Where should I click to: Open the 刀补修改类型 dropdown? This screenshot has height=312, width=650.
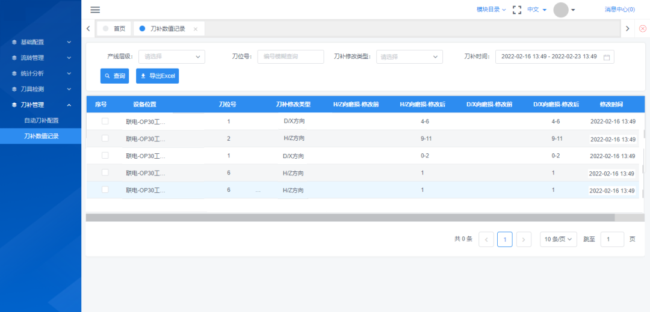tap(410, 57)
